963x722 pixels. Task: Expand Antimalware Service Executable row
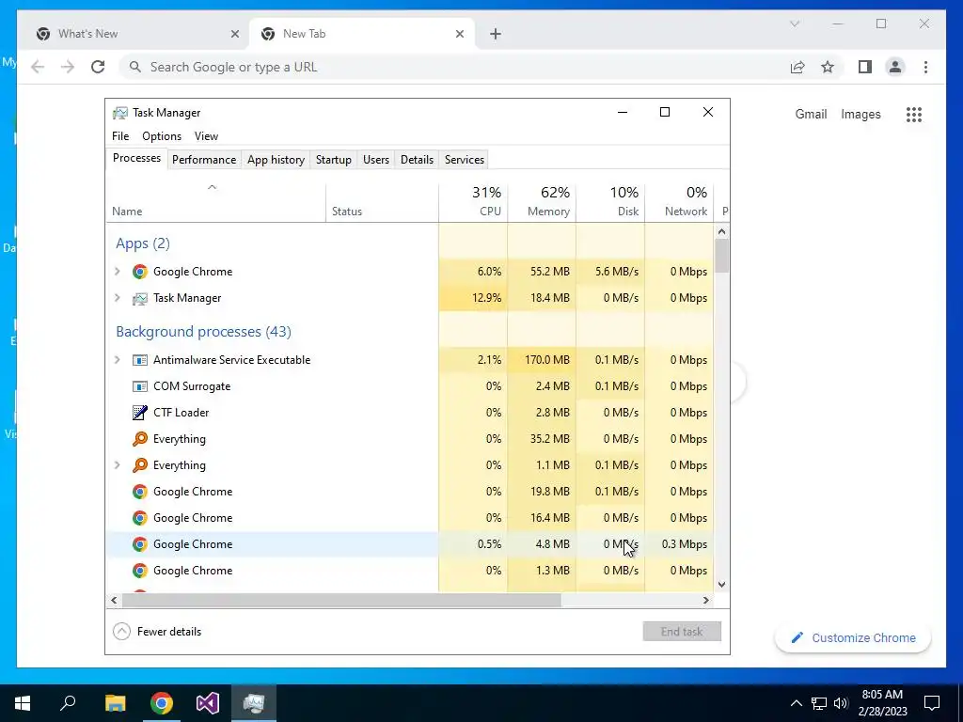click(118, 360)
